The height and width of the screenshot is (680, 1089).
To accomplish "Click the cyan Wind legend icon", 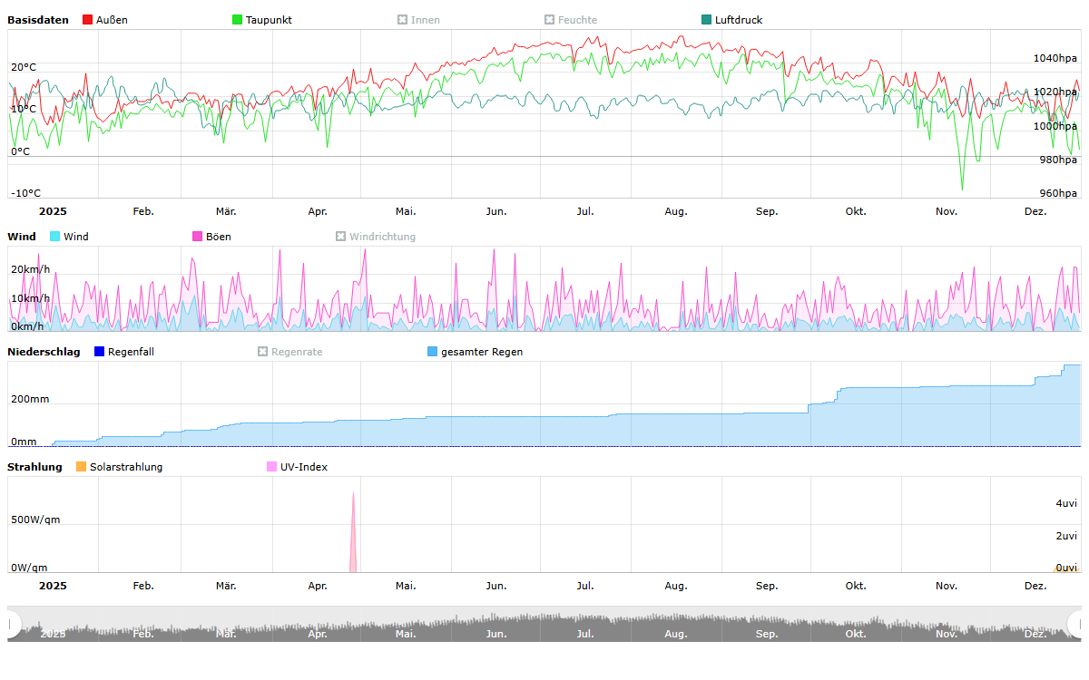I will point(55,237).
